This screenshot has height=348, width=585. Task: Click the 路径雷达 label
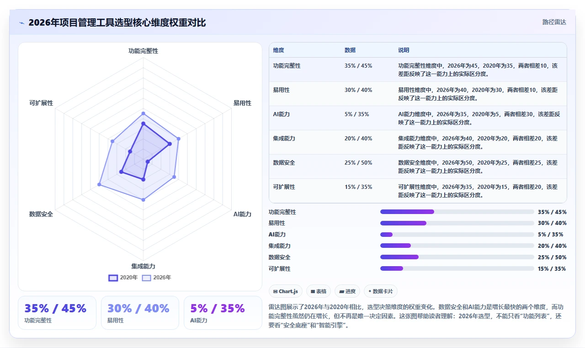coord(554,22)
